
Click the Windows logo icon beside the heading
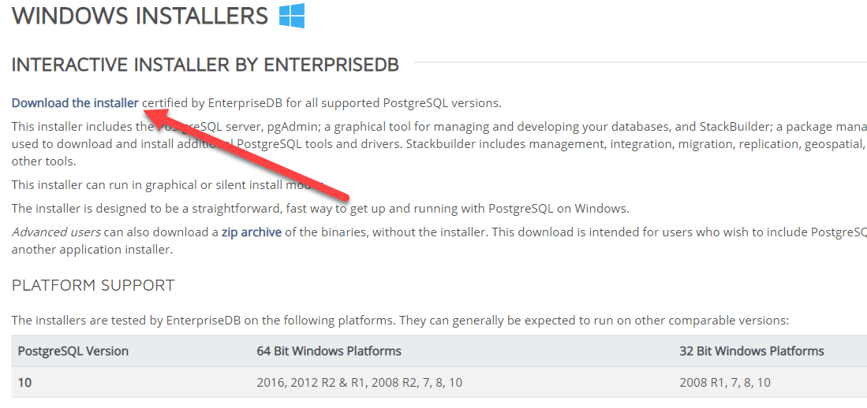[292, 16]
